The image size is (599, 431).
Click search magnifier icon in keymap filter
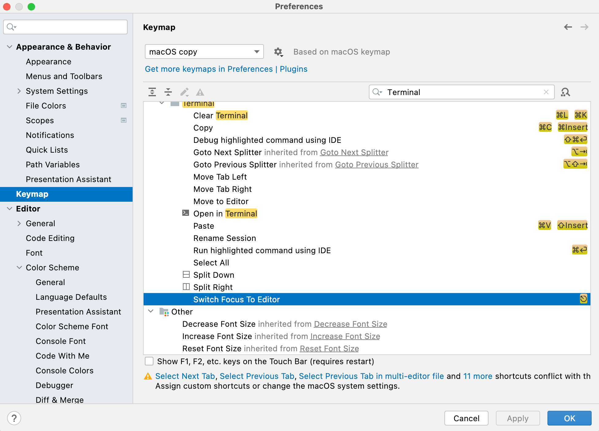click(x=377, y=92)
